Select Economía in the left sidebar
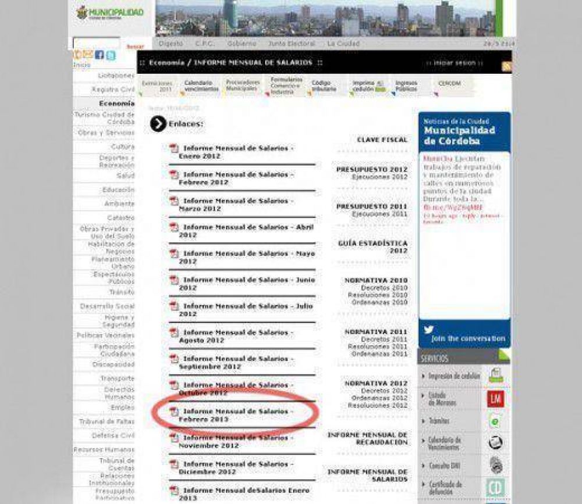 pos(116,103)
